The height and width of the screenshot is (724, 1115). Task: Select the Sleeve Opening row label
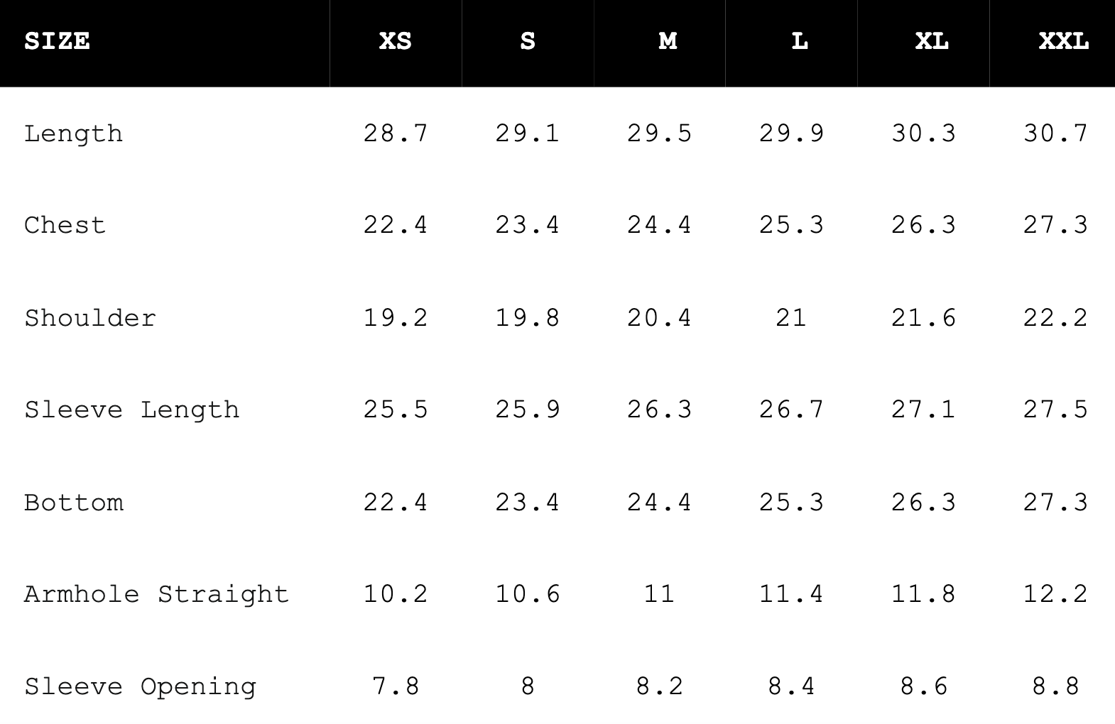coord(141,687)
